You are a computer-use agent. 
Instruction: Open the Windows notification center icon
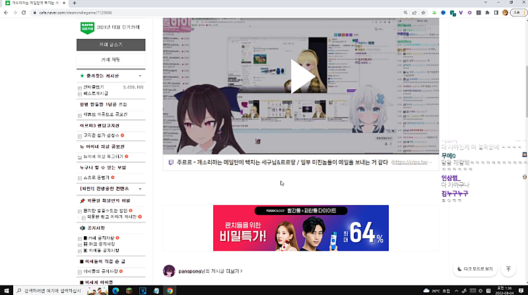click(x=521, y=290)
